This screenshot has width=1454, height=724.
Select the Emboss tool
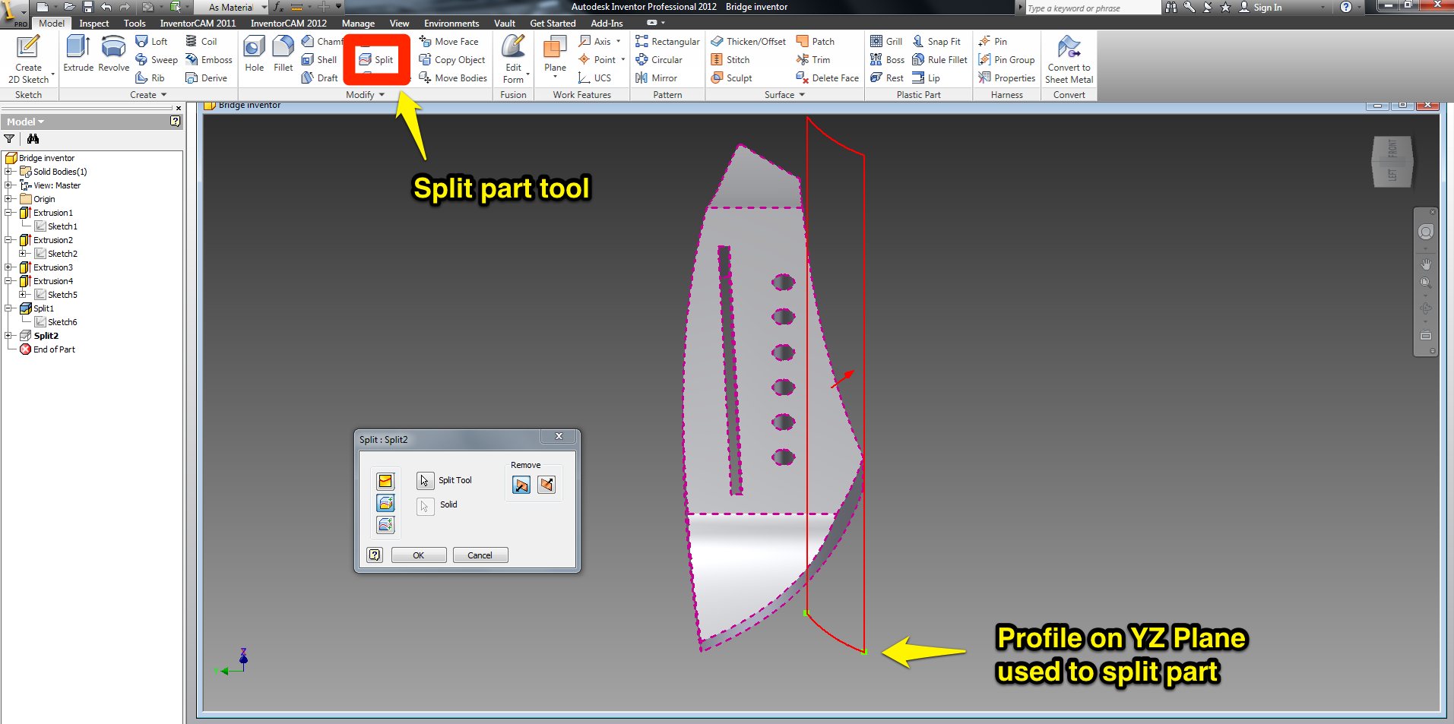click(x=209, y=59)
